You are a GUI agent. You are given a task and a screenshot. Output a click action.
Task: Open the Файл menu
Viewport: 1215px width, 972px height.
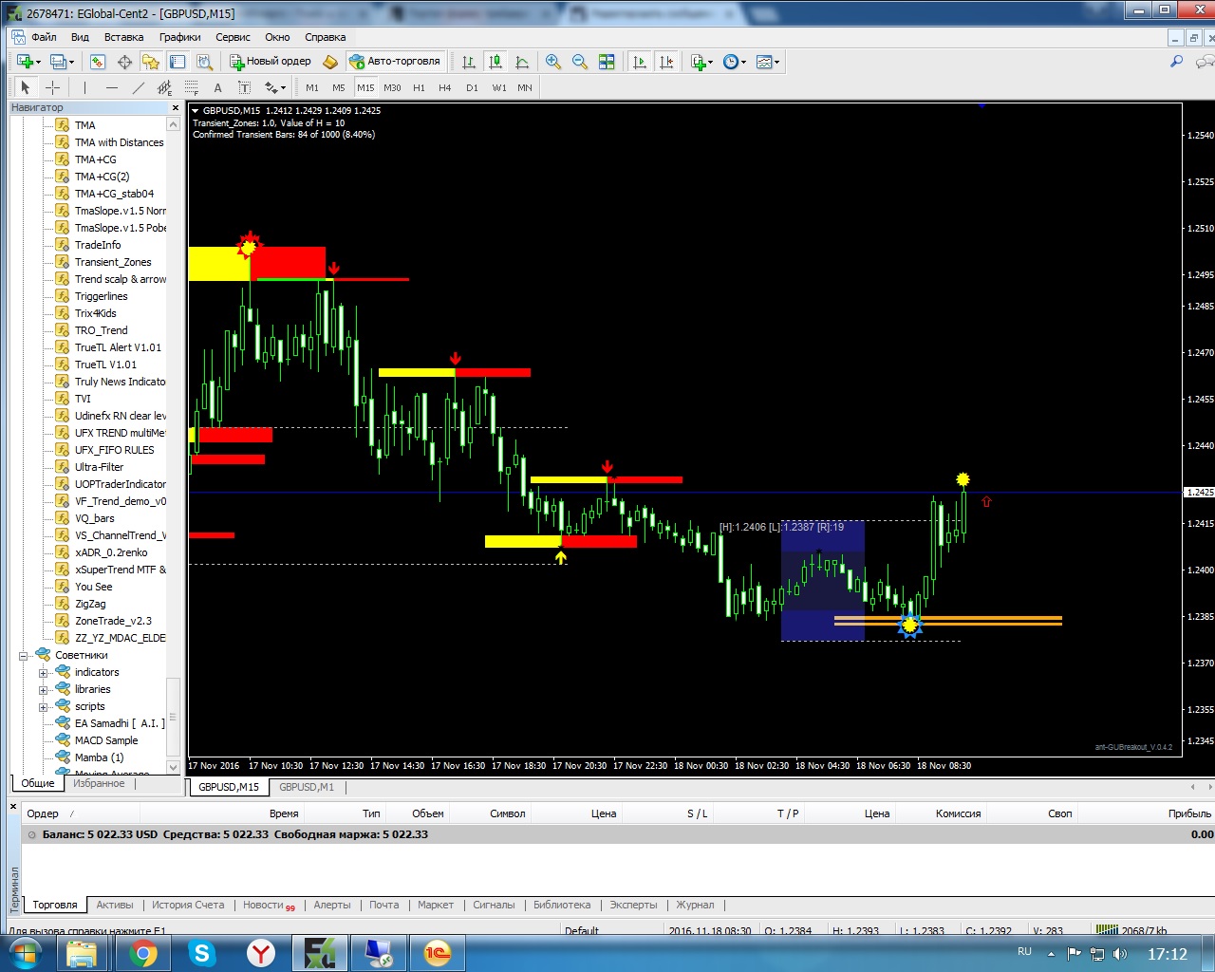tap(44, 37)
